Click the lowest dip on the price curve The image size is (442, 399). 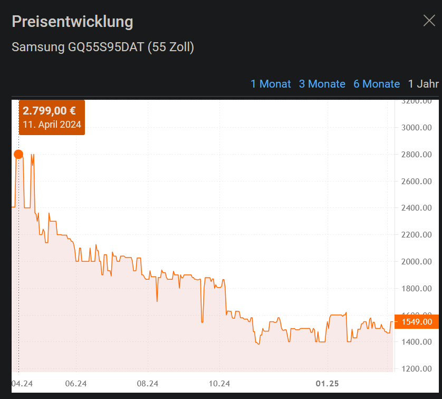point(258,344)
